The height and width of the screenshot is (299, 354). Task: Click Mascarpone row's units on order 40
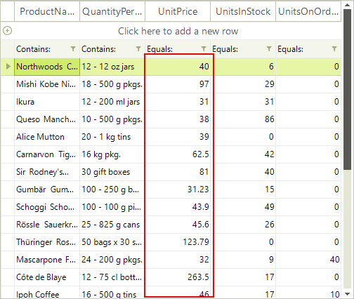click(x=308, y=260)
